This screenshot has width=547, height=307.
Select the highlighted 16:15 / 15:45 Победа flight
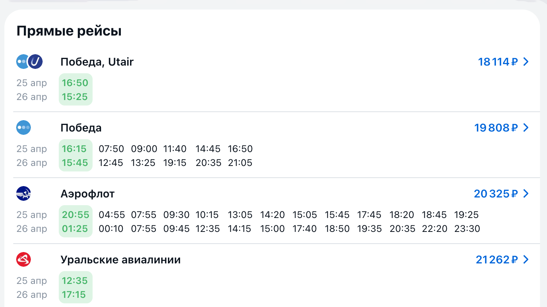click(x=75, y=155)
